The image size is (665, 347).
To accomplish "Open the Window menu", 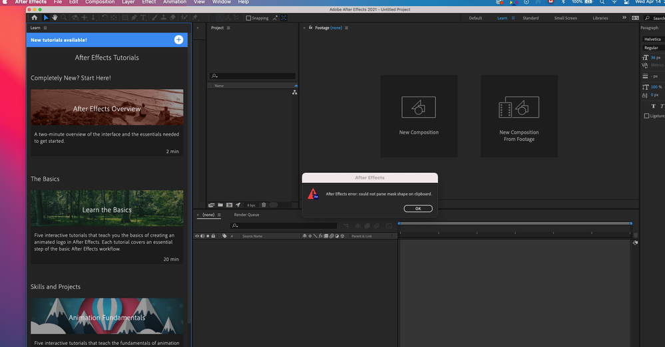I will 222,2.
